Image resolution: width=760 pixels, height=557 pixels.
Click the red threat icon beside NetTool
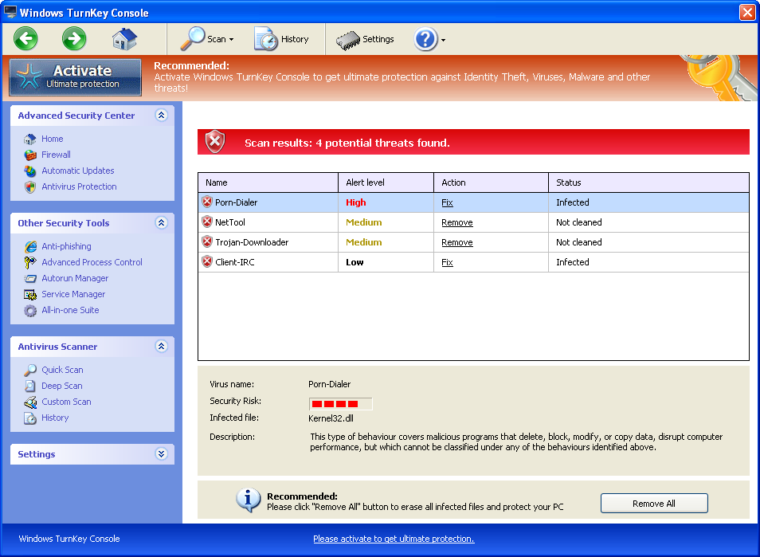coord(207,222)
